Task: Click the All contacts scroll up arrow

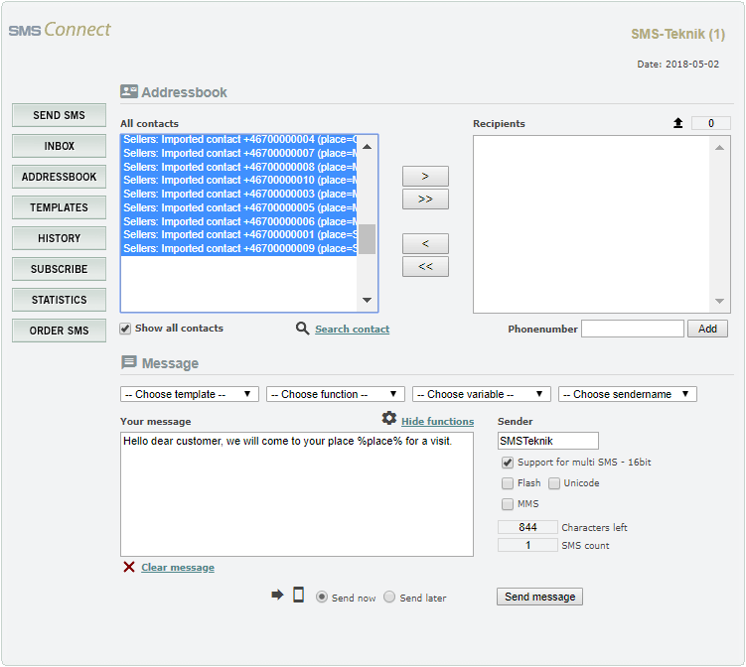Action: (x=367, y=147)
